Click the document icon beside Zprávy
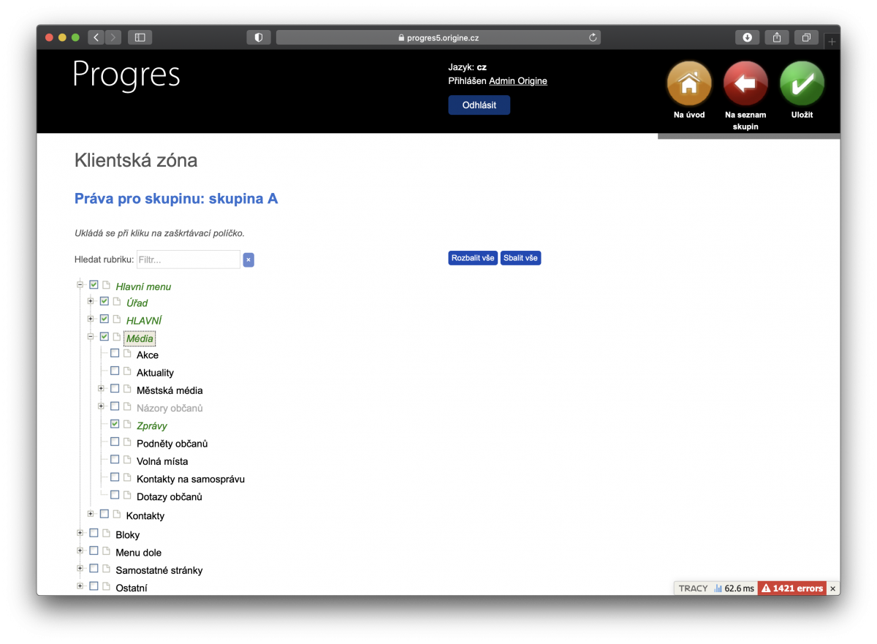Viewport: 877px width, 644px height. pyautogui.click(x=127, y=424)
